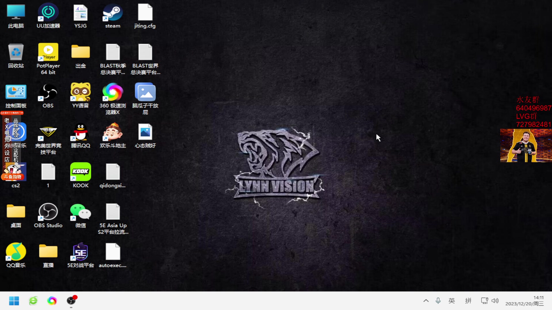Open the 回收站 recycle bin
Image resolution: width=552 pixels, height=310 pixels.
(x=16, y=53)
